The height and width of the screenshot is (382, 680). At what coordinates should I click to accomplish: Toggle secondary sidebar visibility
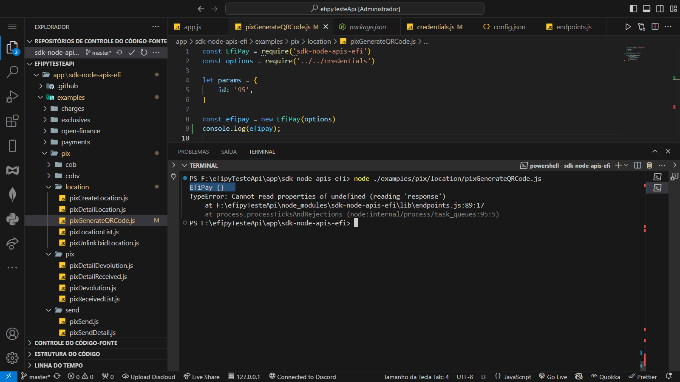click(x=660, y=8)
